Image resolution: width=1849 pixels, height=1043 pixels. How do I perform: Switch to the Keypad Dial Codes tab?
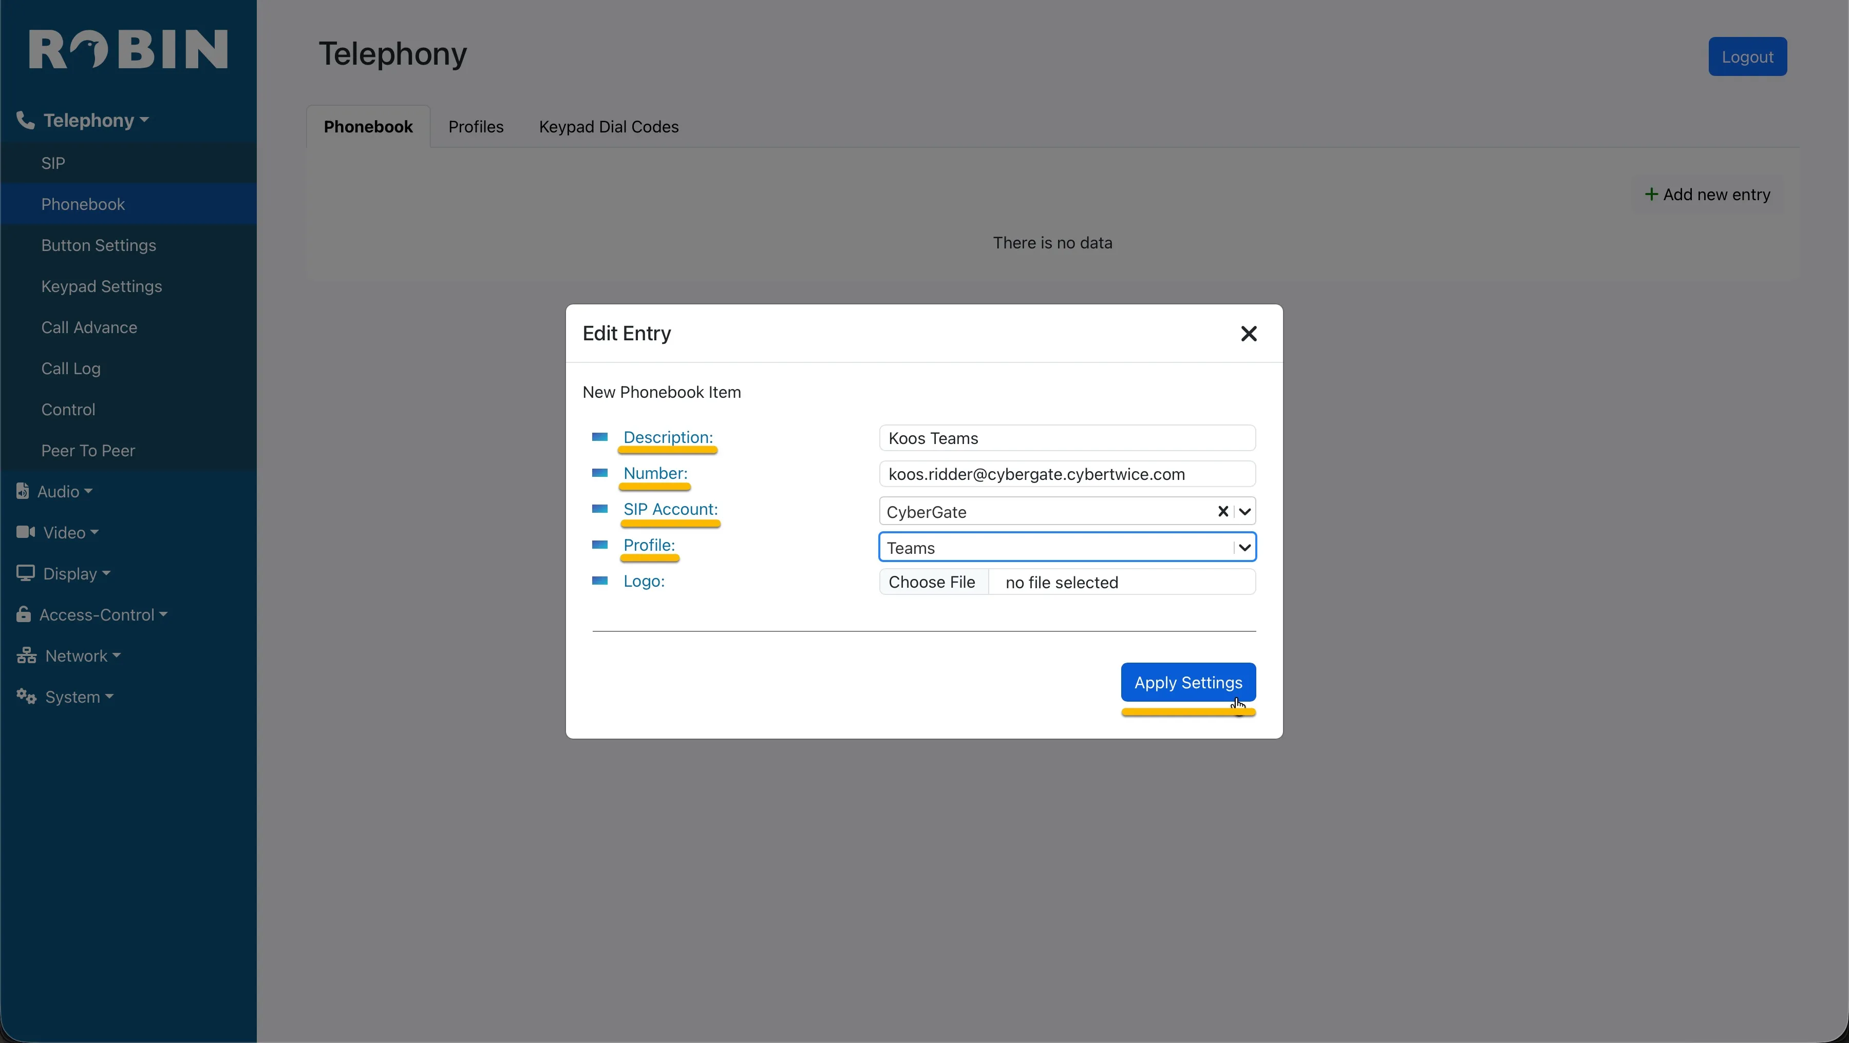tap(609, 126)
